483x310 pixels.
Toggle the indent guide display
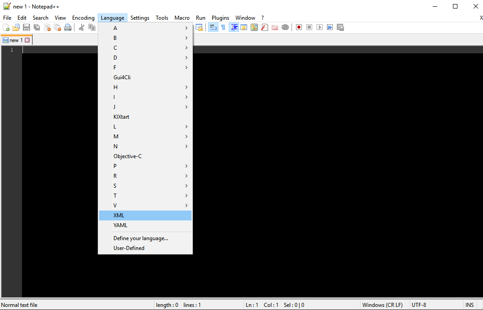(x=234, y=27)
